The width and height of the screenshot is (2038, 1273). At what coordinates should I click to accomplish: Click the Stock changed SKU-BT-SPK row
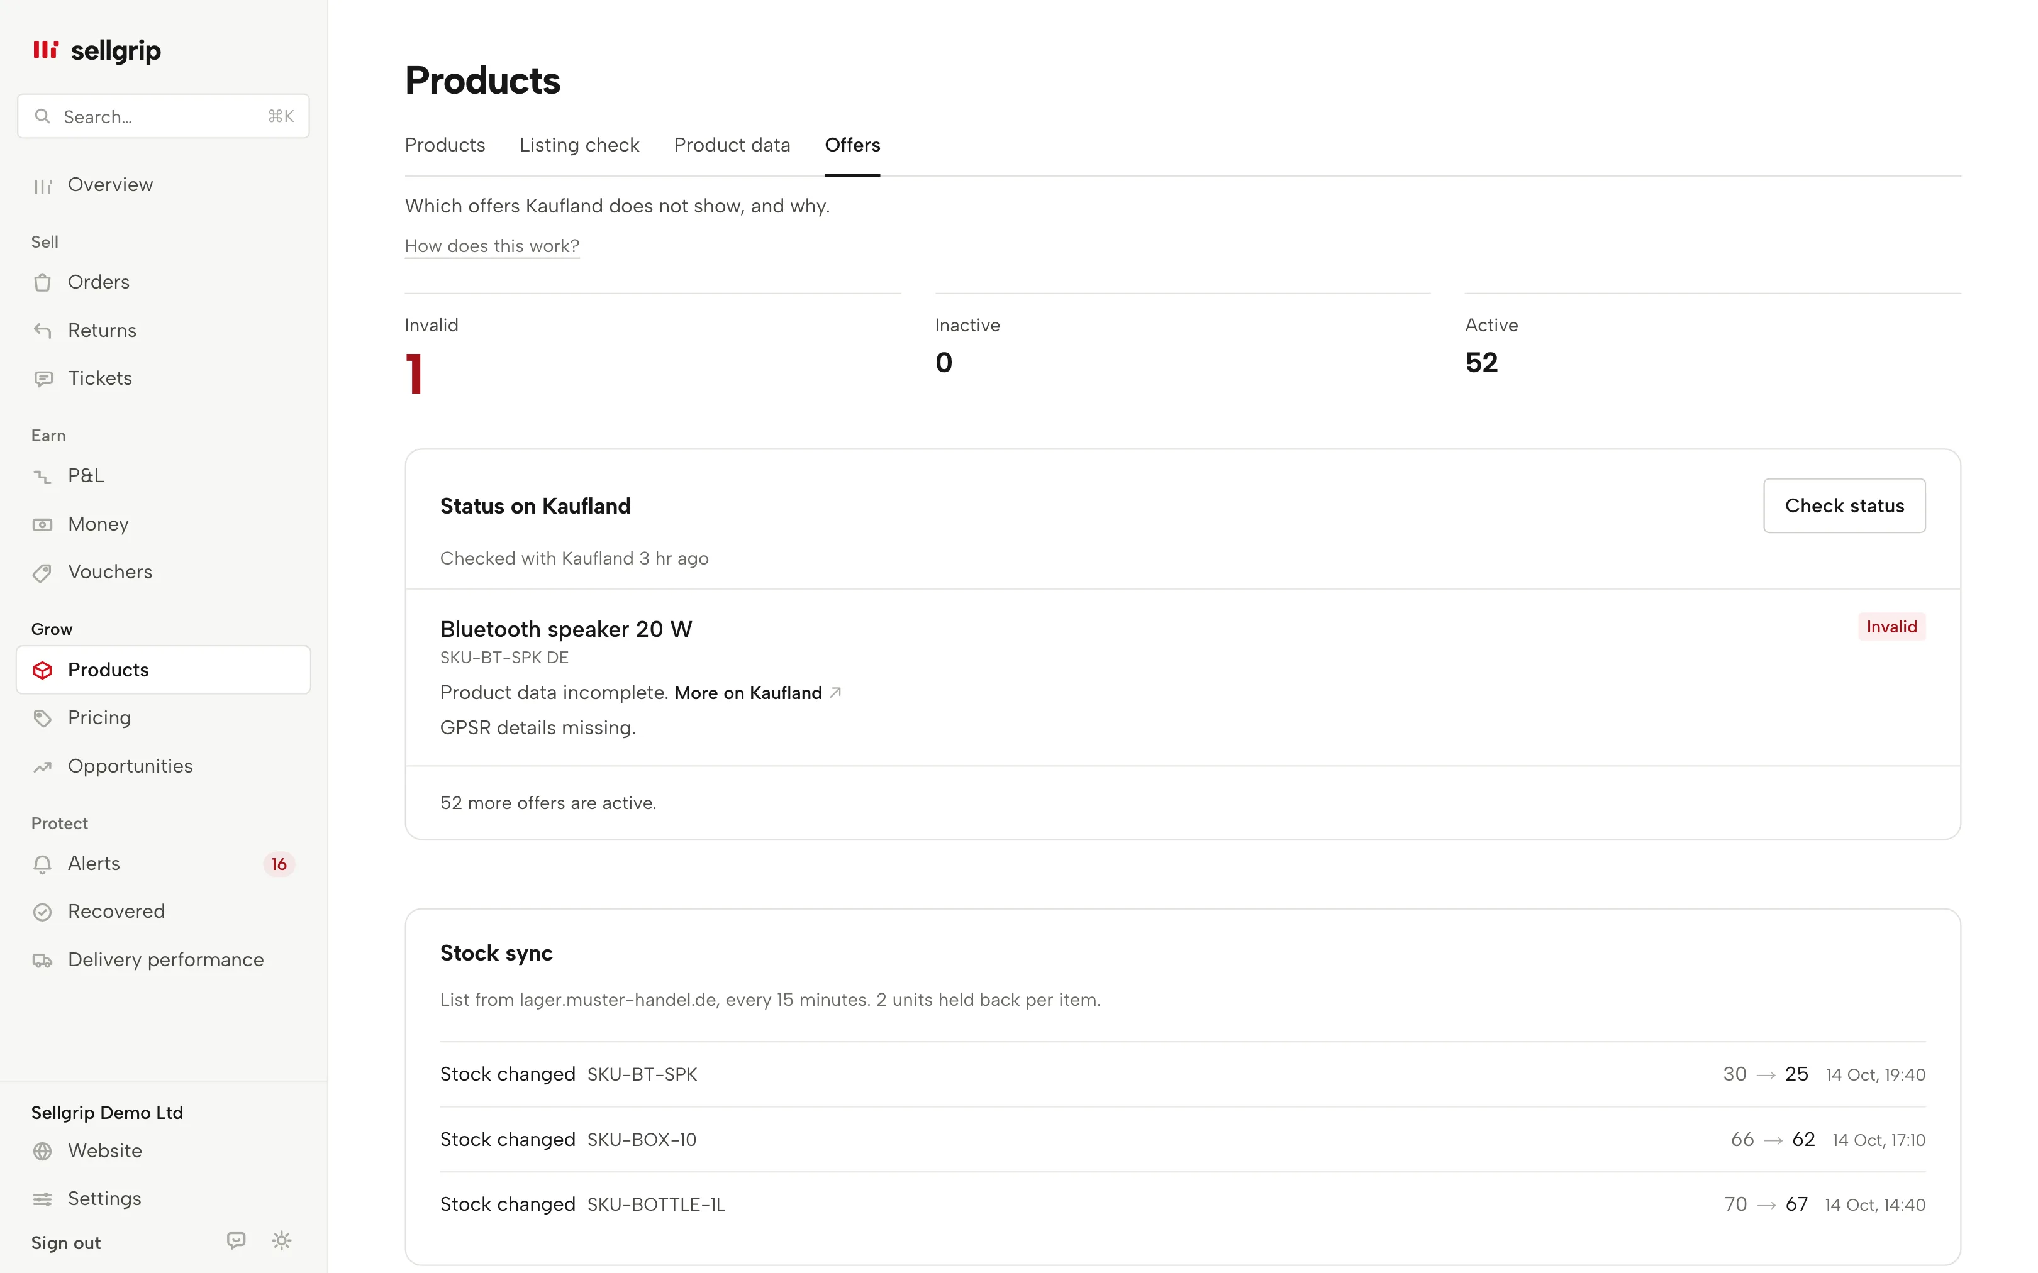[1183, 1074]
